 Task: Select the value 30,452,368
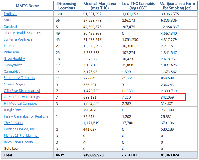(x=92, y=33)
